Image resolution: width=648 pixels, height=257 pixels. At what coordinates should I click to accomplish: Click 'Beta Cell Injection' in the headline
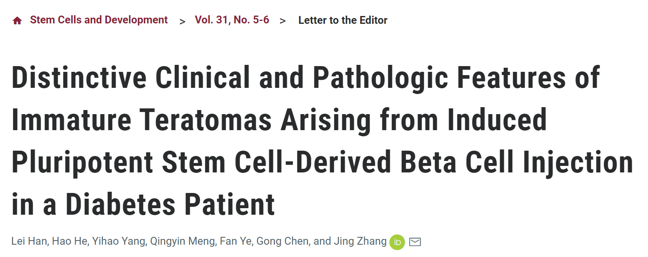(517, 163)
